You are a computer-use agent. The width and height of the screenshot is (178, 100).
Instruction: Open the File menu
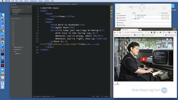pyautogui.click(x=13, y=1)
